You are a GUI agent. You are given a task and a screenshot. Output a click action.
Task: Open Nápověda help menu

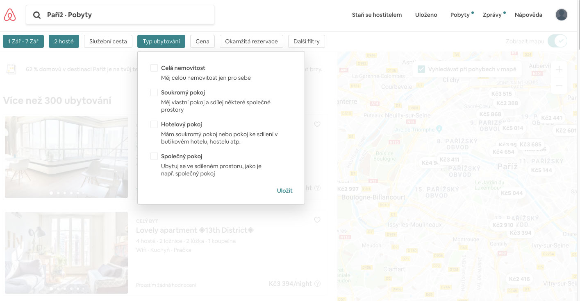pyautogui.click(x=528, y=15)
